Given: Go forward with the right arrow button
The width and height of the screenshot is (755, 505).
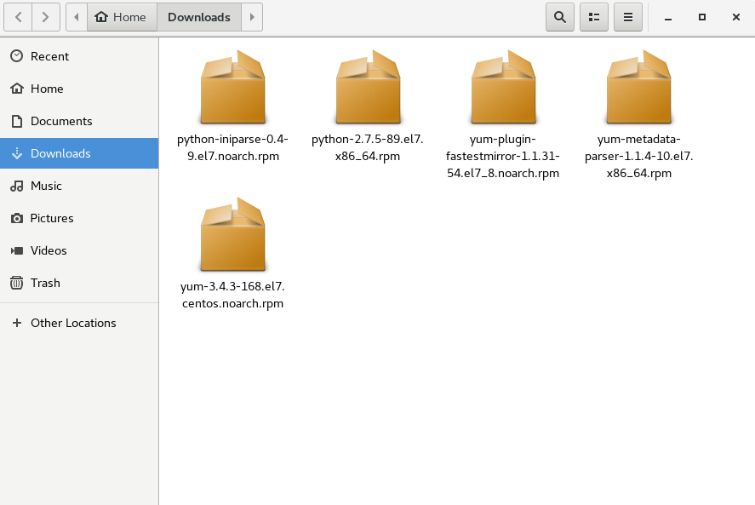Looking at the screenshot, I should (x=46, y=17).
